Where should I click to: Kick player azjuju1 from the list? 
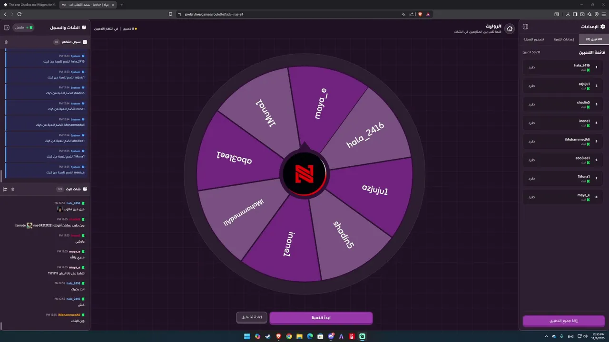click(531, 86)
